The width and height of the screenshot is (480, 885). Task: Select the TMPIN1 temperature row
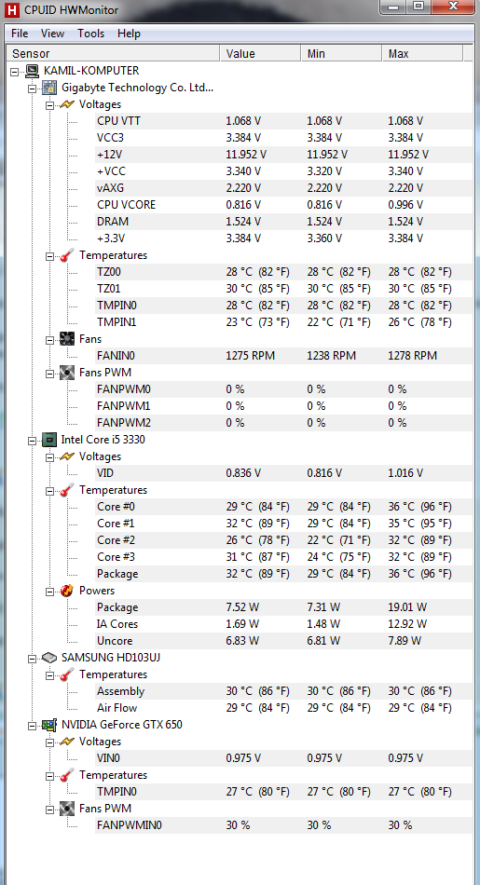pyautogui.click(x=283, y=322)
